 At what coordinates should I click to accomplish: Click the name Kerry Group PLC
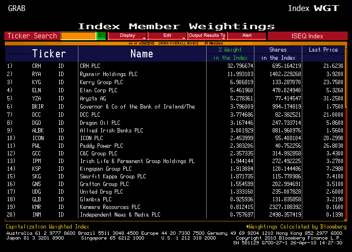pyautogui.click(x=101, y=82)
